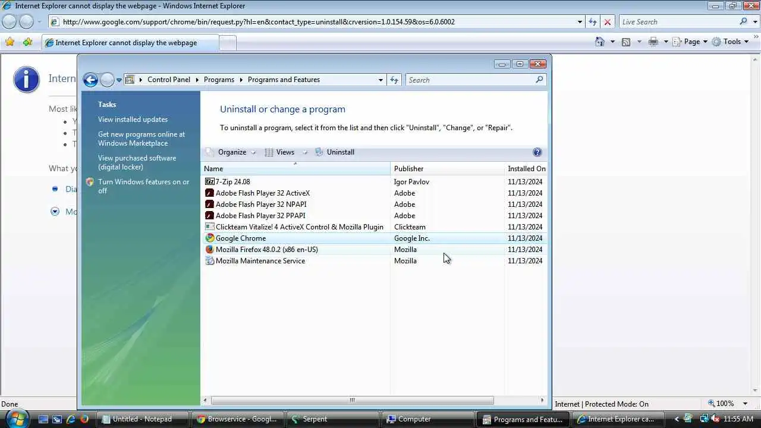The width and height of the screenshot is (761, 428).
Task: Click the back arrow in Programs and Features
Action: tap(90, 80)
